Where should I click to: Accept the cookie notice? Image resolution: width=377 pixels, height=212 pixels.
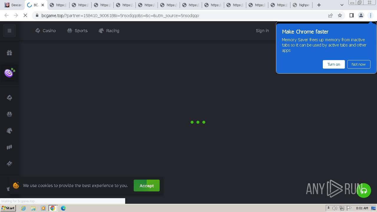tap(147, 185)
